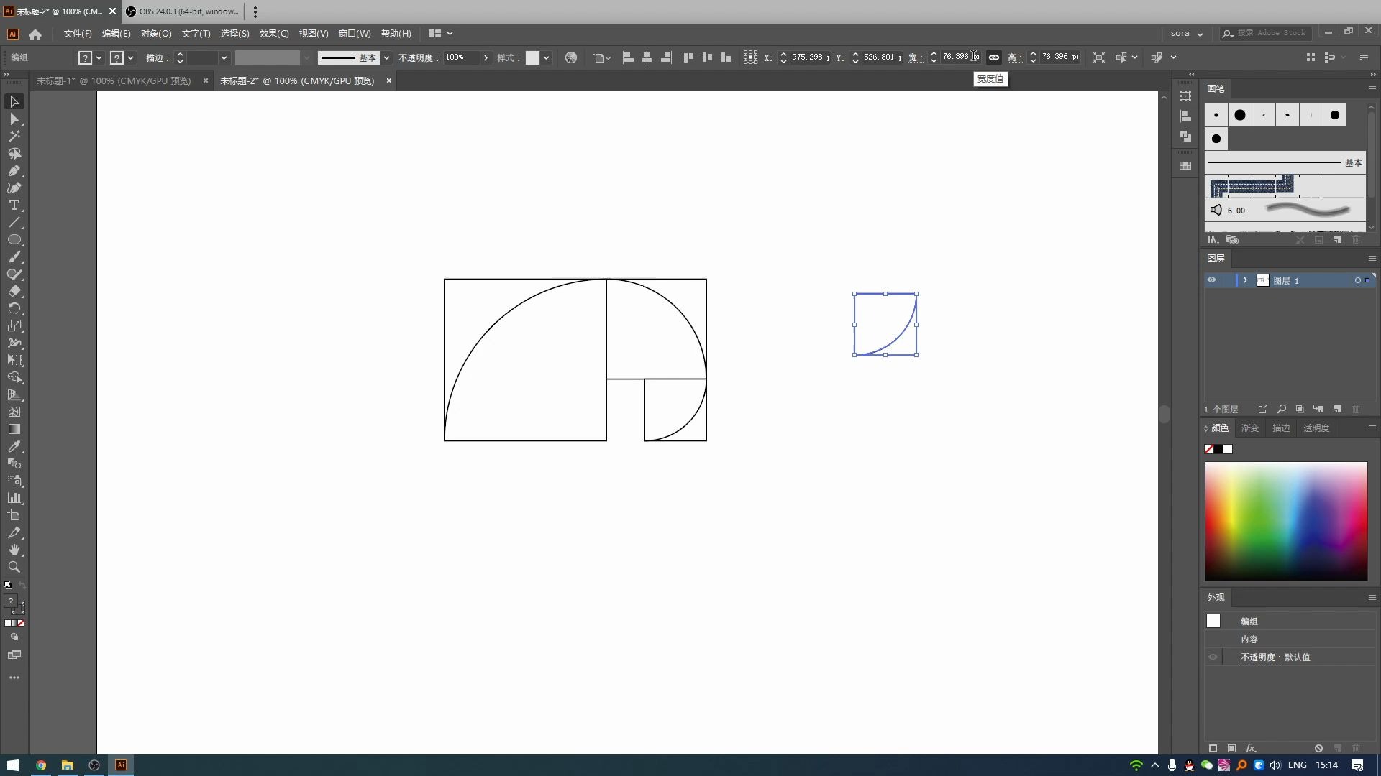
Task: Select the Free Transform tool
Action: click(x=14, y=361)
